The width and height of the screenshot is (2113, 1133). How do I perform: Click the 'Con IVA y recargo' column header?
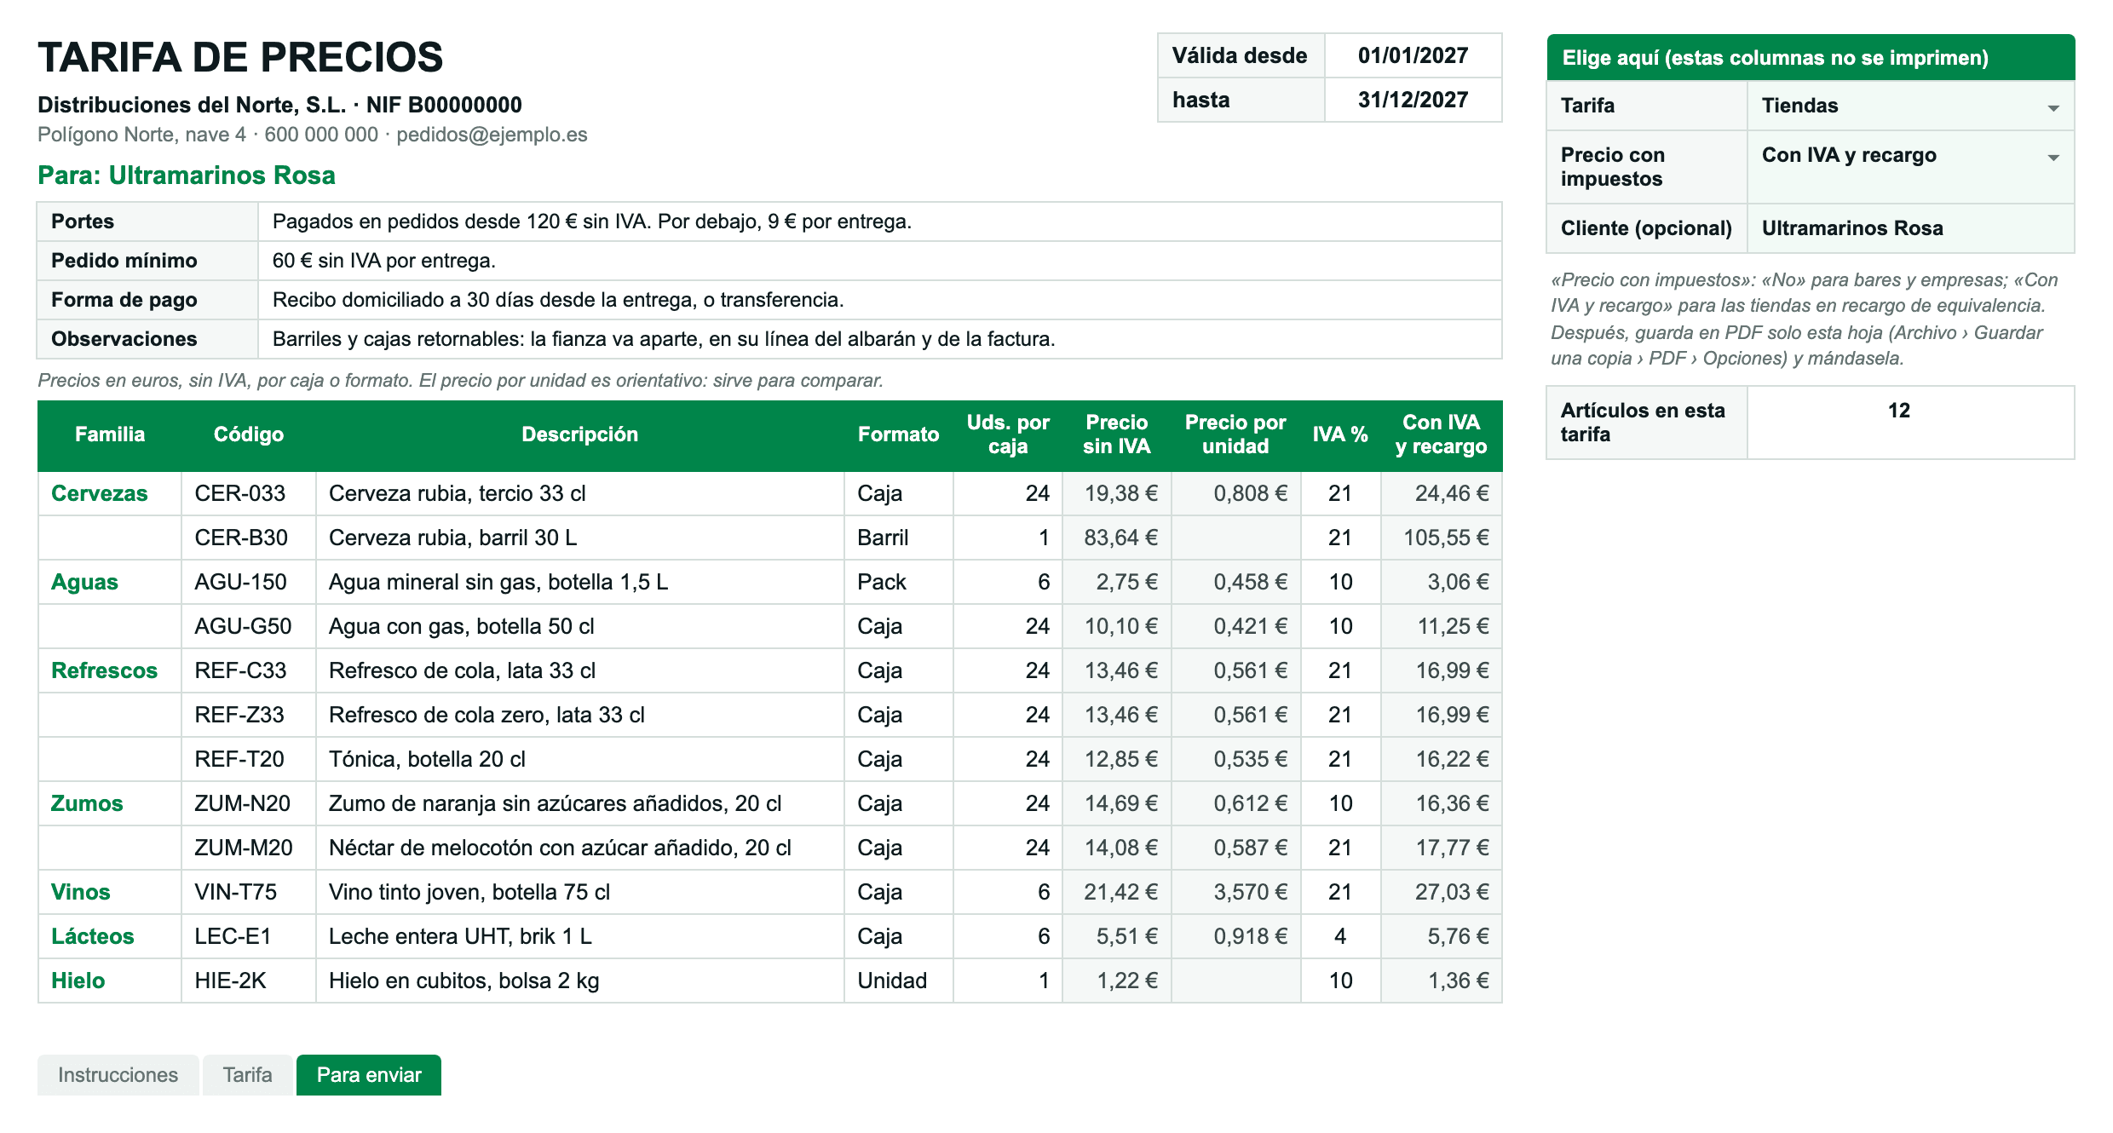tap(1441, 434)
